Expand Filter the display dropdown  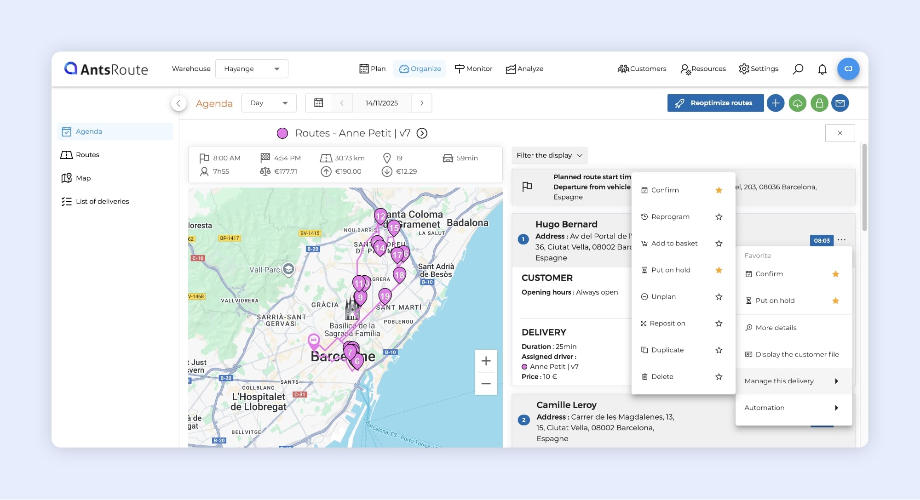pos(549,155)
